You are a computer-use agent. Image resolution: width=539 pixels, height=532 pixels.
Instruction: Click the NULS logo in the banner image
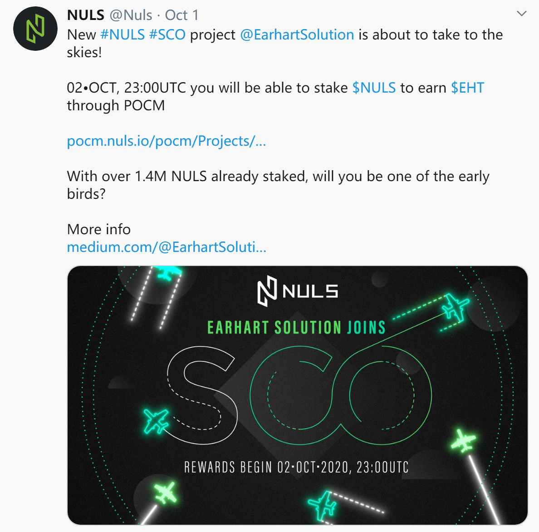tap(298, 291)
